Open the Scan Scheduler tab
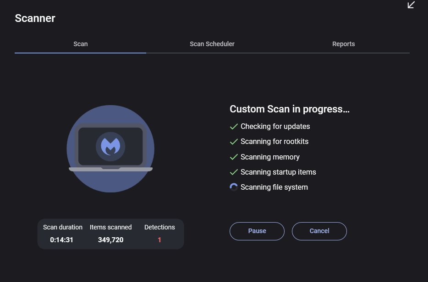The height and width of the screenshot is (282, 428). (x=212, y=44)
